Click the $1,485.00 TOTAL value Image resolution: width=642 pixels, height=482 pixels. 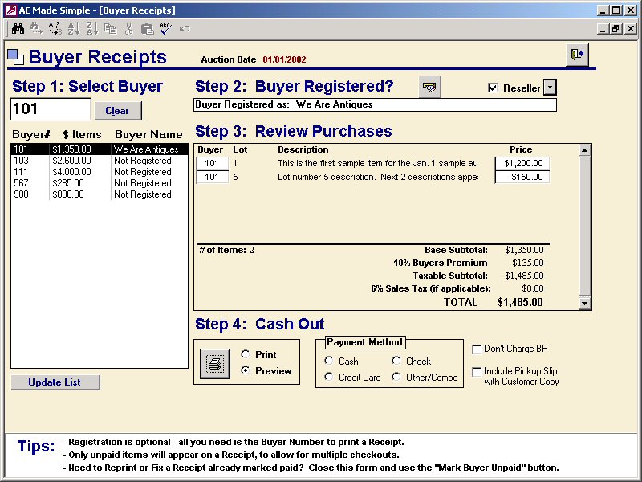tap(520, 303)
